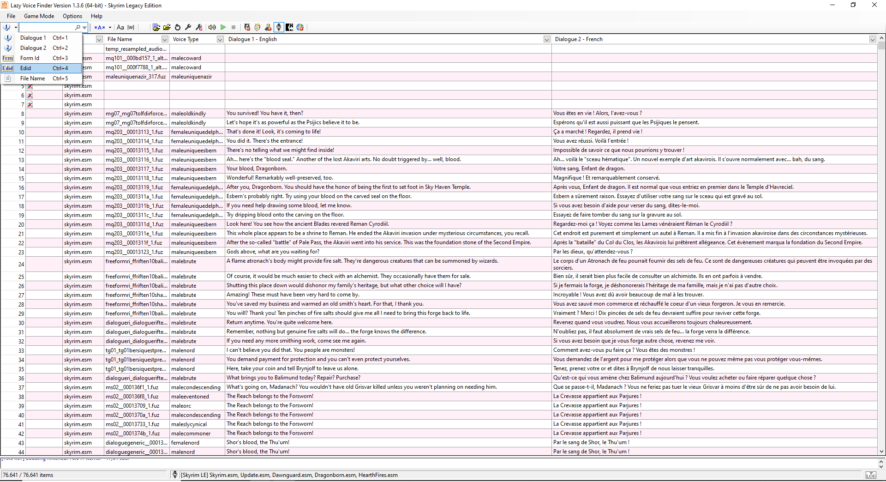Viewport: 886px width, 482px height.
Task: Click the speaker audio icon
Action: [x=212, y=27]
